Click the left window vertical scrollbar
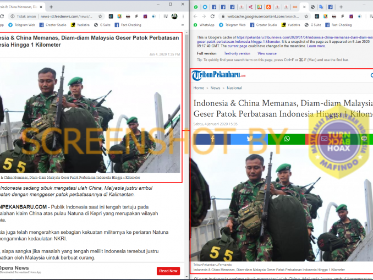The width and height of the screenshot is (373, 280). (186, 83)
